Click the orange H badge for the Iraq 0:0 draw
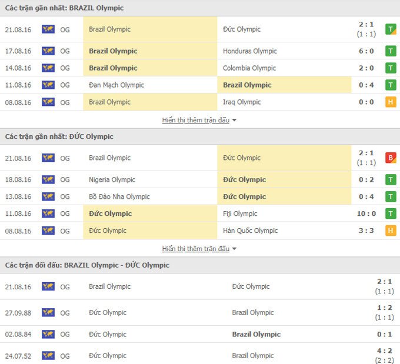Screen dimensions: 400x364 390,102
